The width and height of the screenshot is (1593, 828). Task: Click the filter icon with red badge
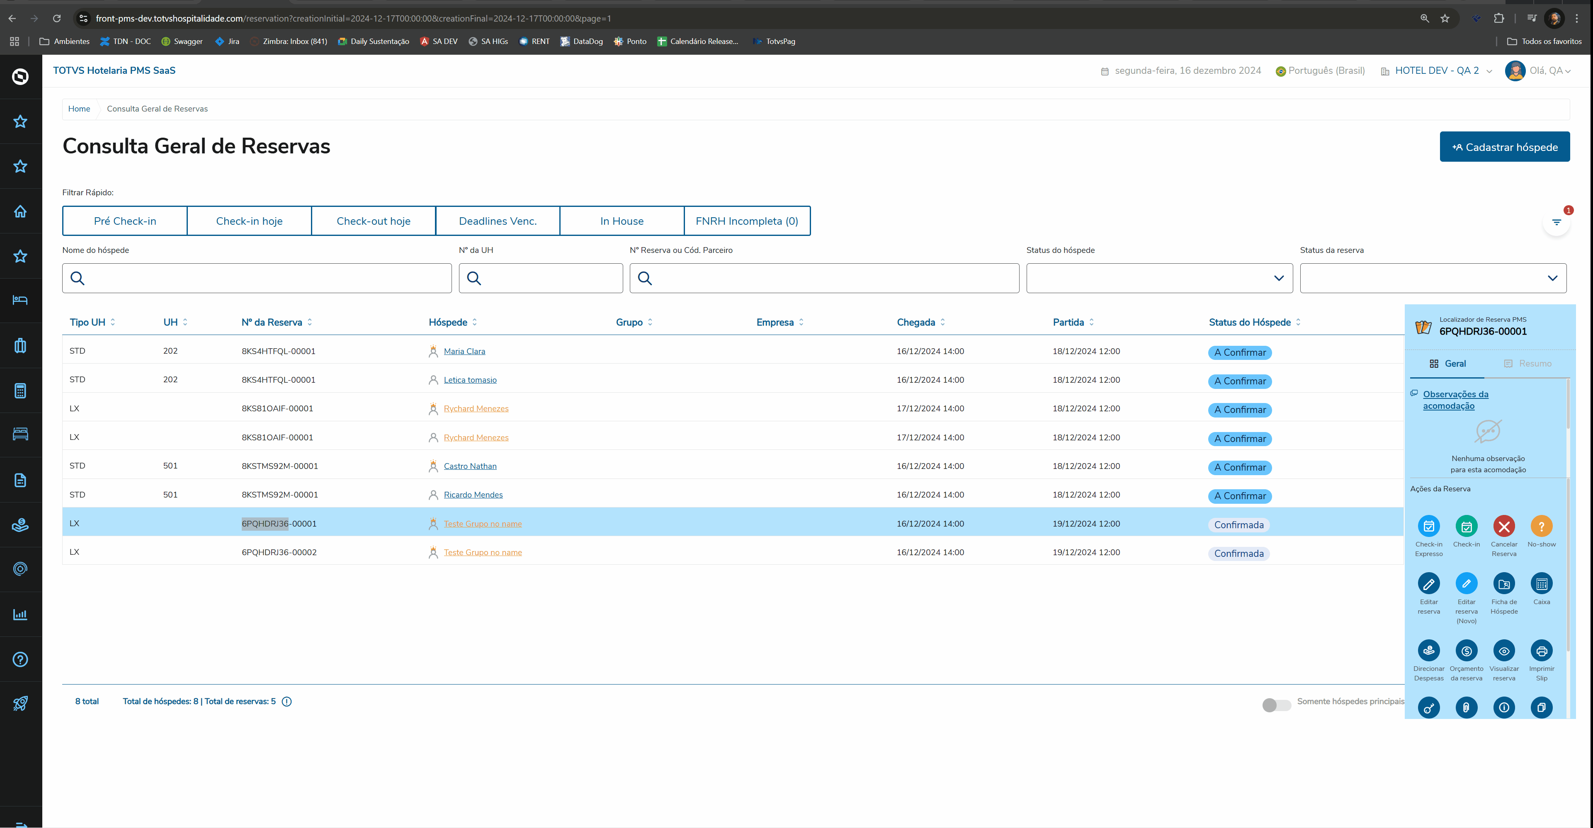click(x=1556, y=223)
